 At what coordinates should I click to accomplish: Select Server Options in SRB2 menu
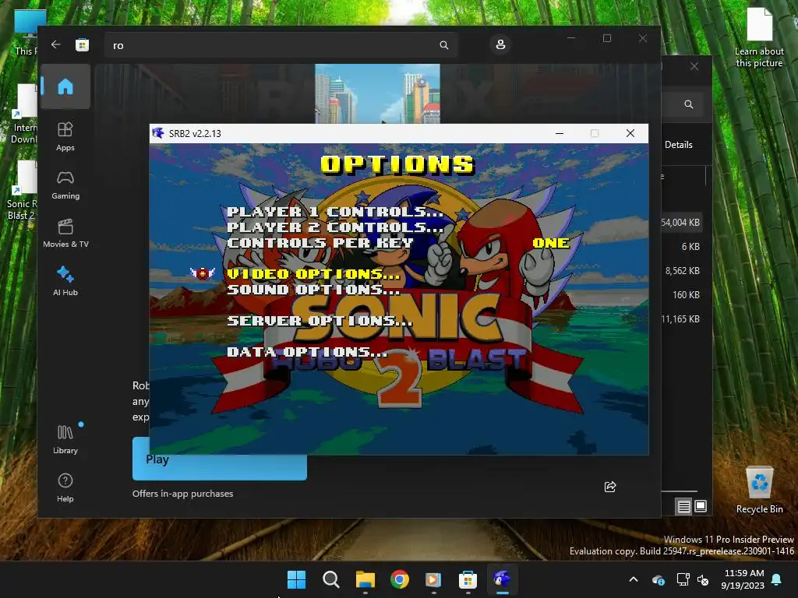[x=320, y=320]
